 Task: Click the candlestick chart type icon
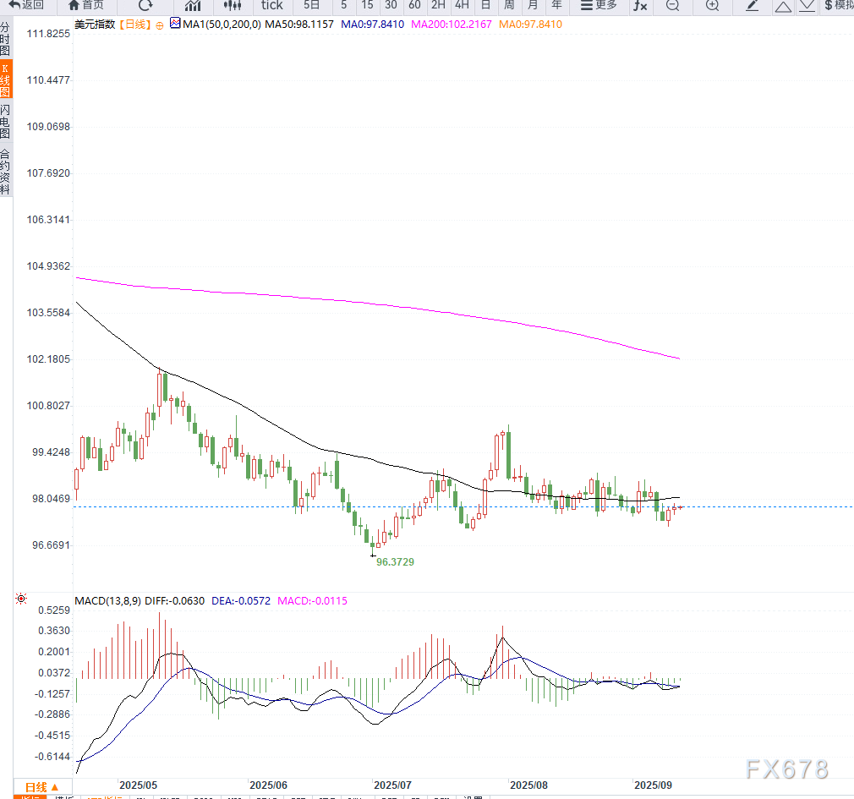[x=233, y=5]
